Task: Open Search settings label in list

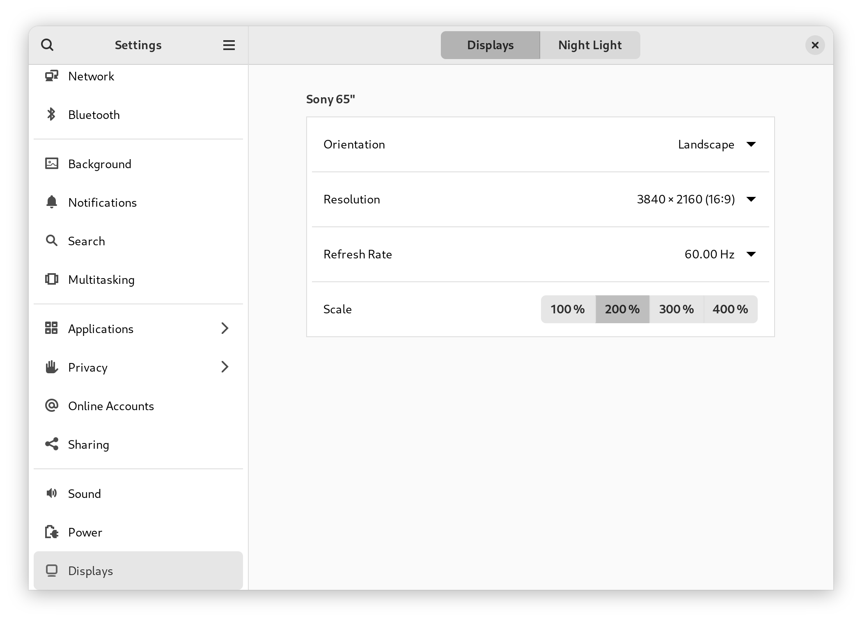Action: 87,241
